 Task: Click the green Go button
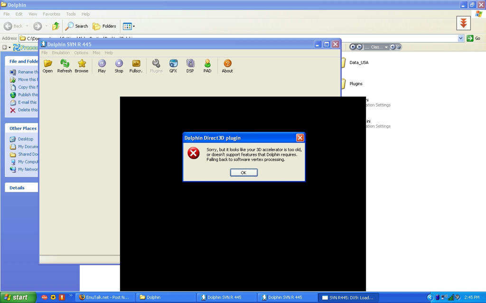(x=473, y=38)
